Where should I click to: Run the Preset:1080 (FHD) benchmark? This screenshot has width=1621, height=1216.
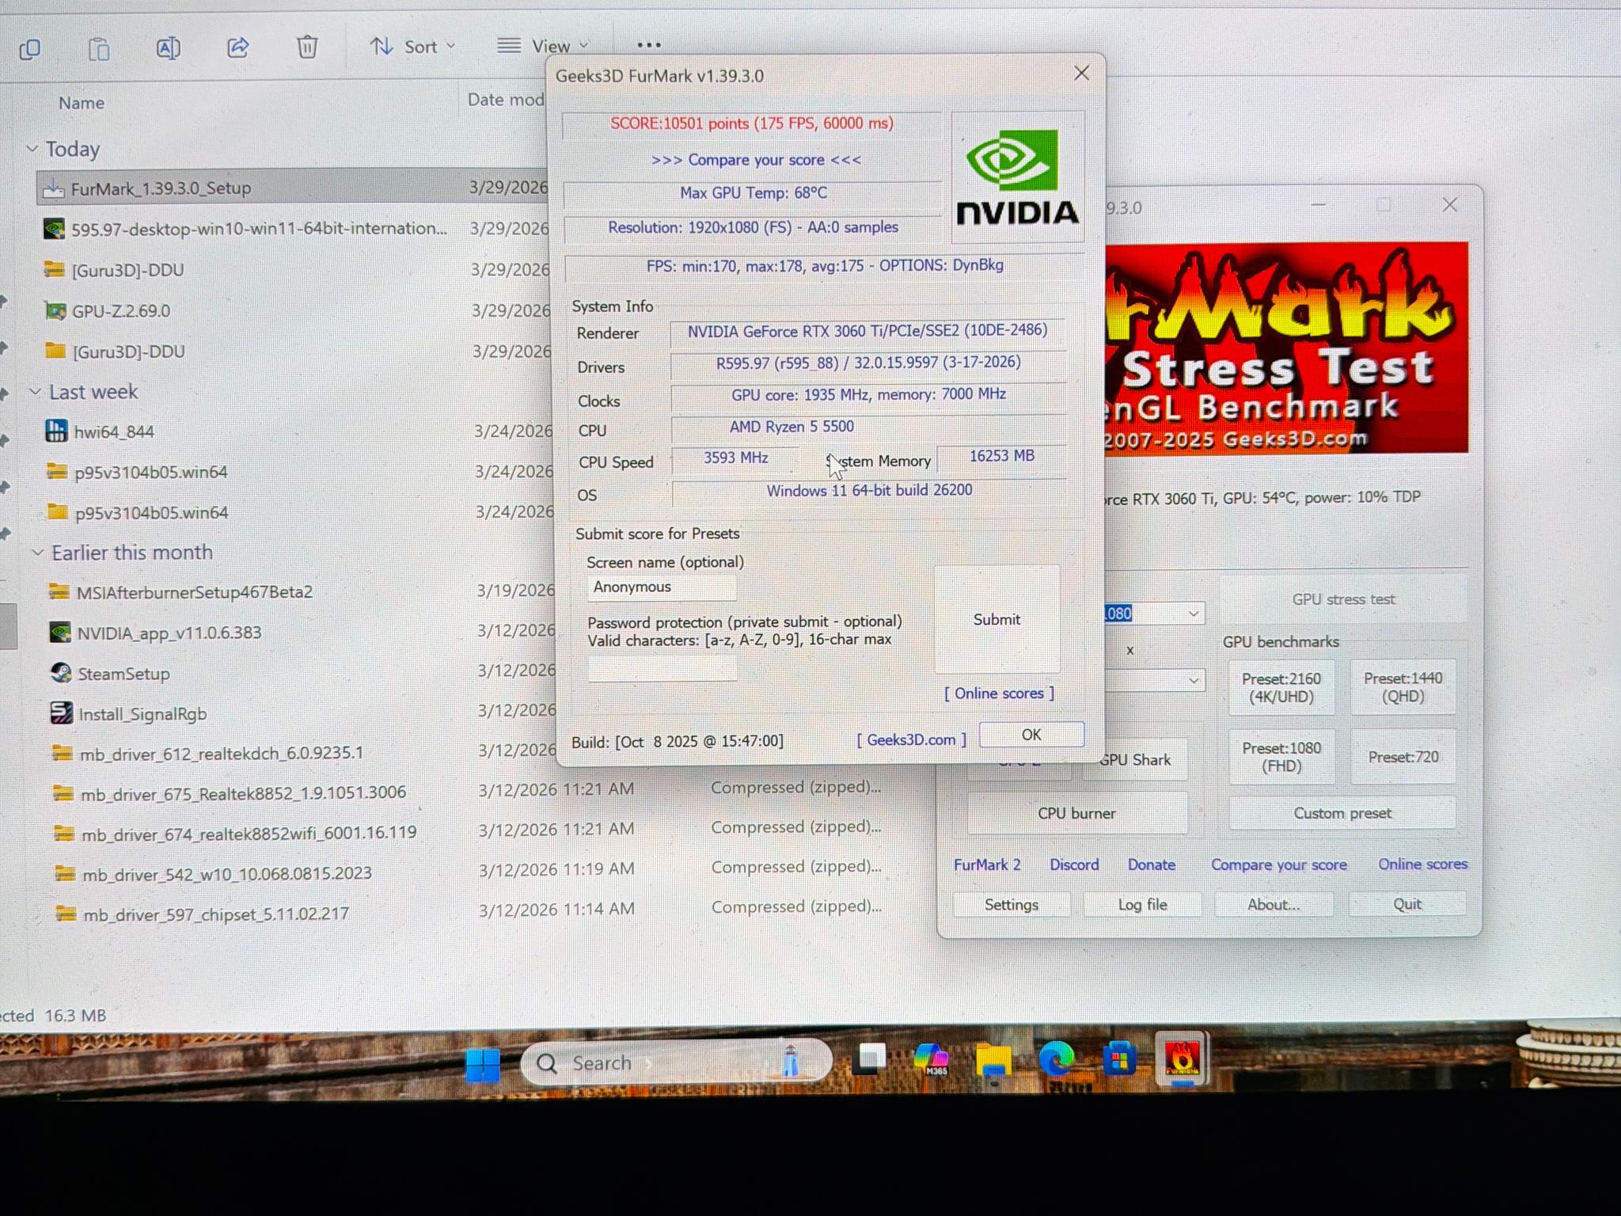1281,757
